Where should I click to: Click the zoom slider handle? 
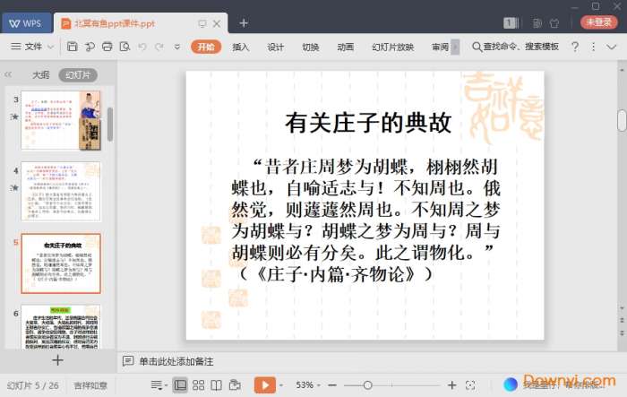[368, 385]
